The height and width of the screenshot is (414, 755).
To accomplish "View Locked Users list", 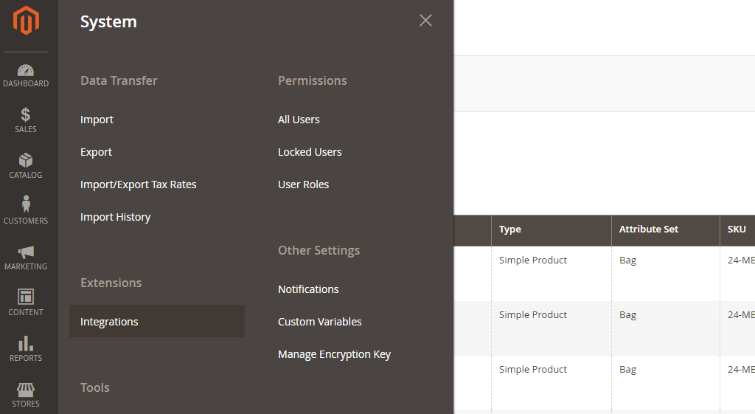I will (310, 152).
